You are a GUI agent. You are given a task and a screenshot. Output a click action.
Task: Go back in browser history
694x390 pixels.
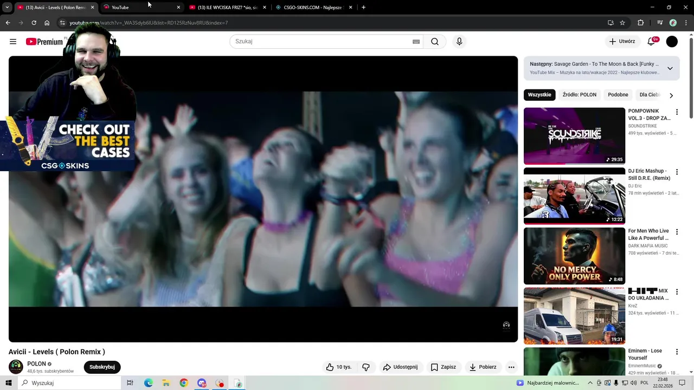click(x=8, y=23)
